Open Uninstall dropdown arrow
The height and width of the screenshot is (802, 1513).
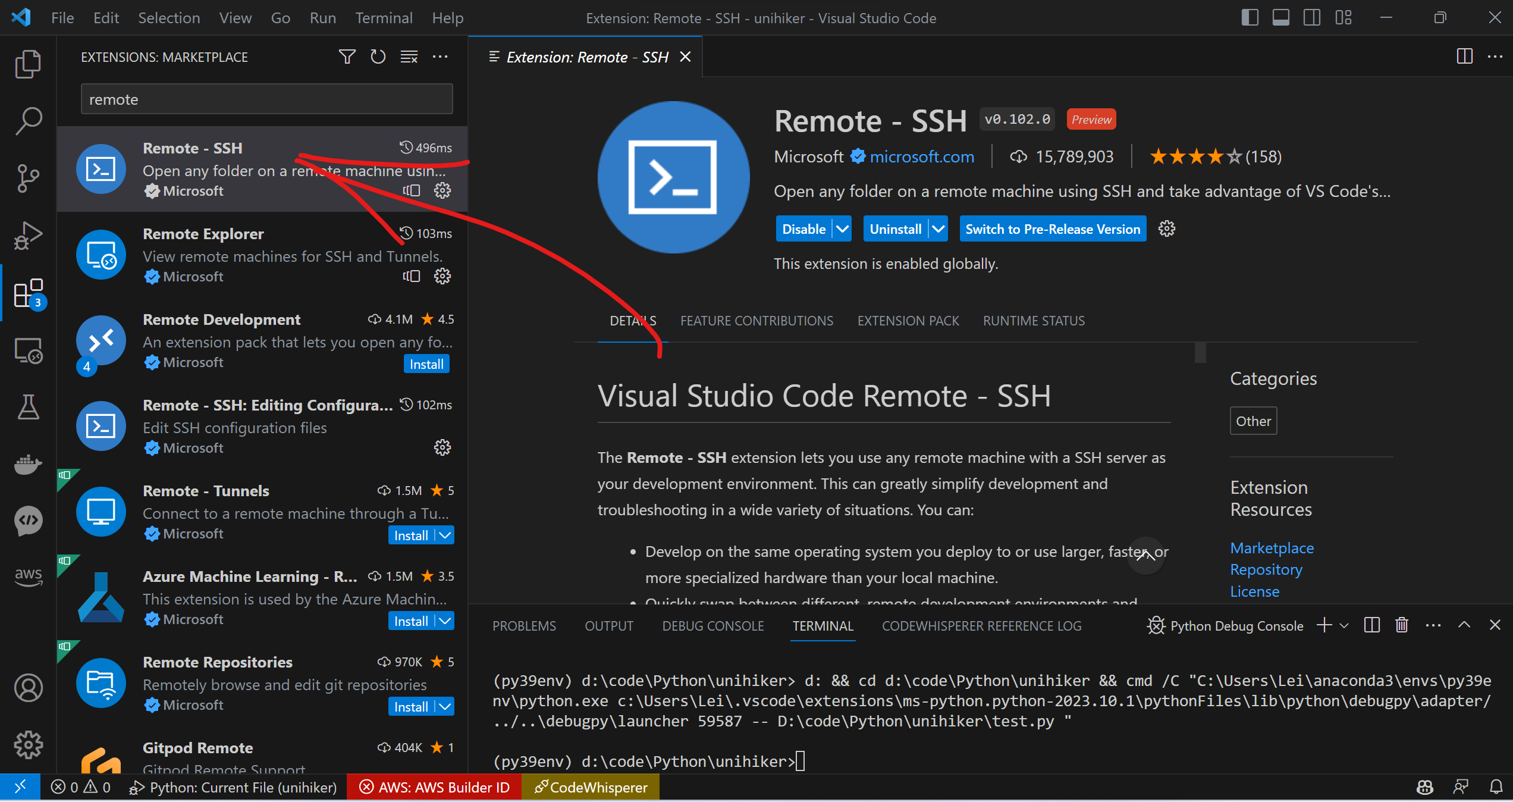938,229
